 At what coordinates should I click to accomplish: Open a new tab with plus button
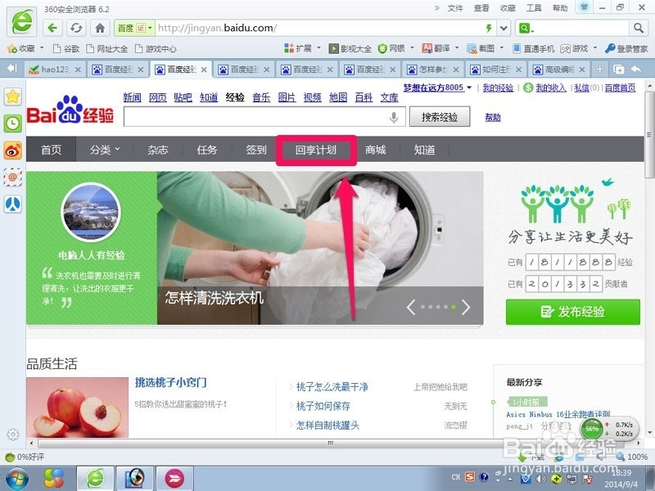coord(599,70)
